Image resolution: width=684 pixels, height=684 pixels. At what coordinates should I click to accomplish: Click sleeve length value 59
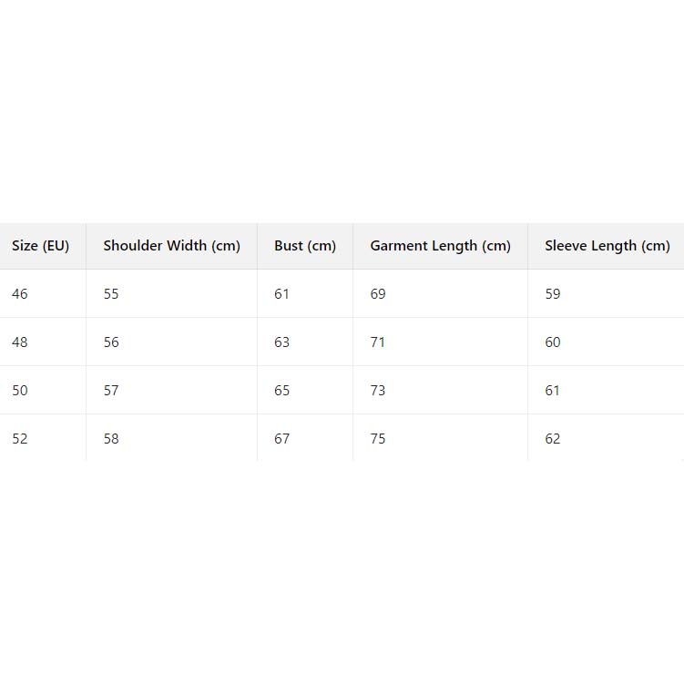(553, 294)
